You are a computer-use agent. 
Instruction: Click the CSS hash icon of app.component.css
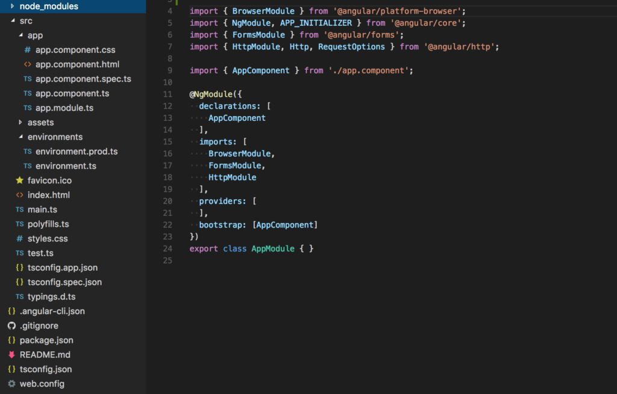pyautogui.click(x=28, y=50)
